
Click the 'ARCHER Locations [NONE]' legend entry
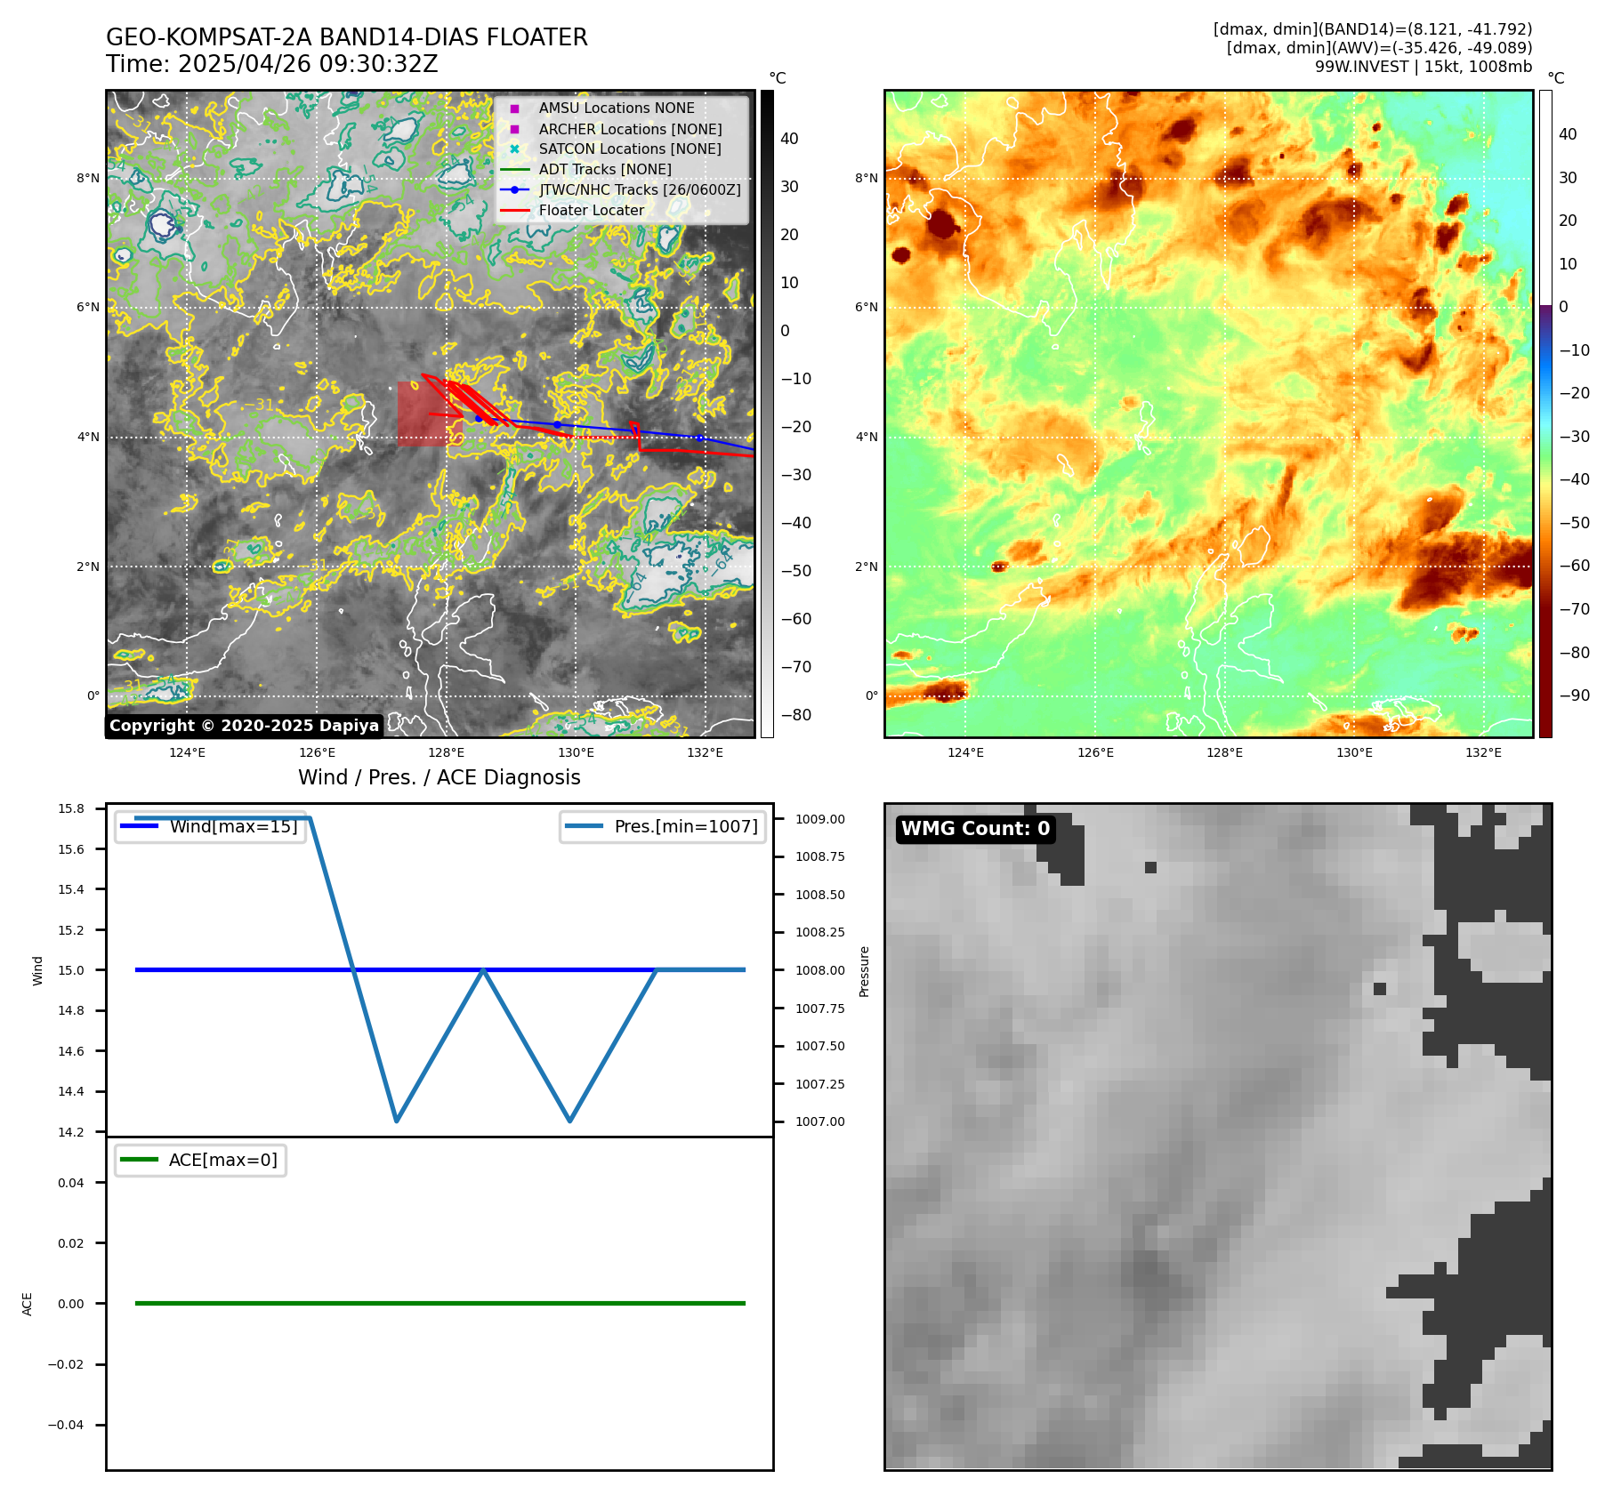point(631,129)
